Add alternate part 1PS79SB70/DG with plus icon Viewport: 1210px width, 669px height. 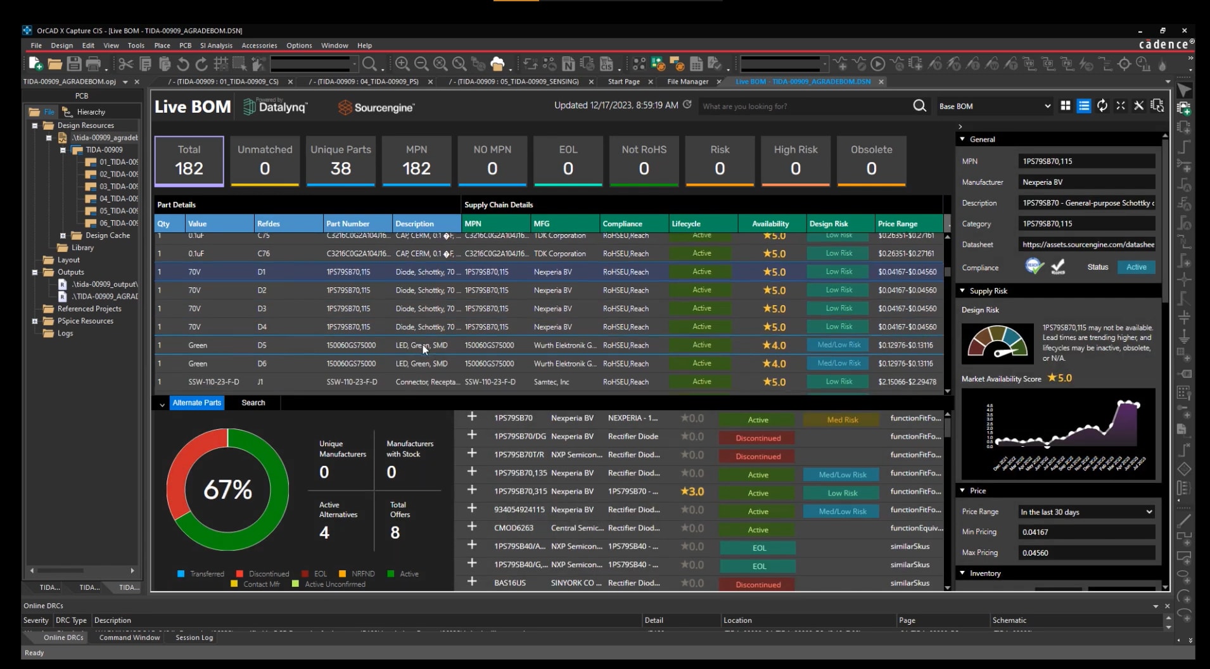pyautogui.click(x=472, y=435)
